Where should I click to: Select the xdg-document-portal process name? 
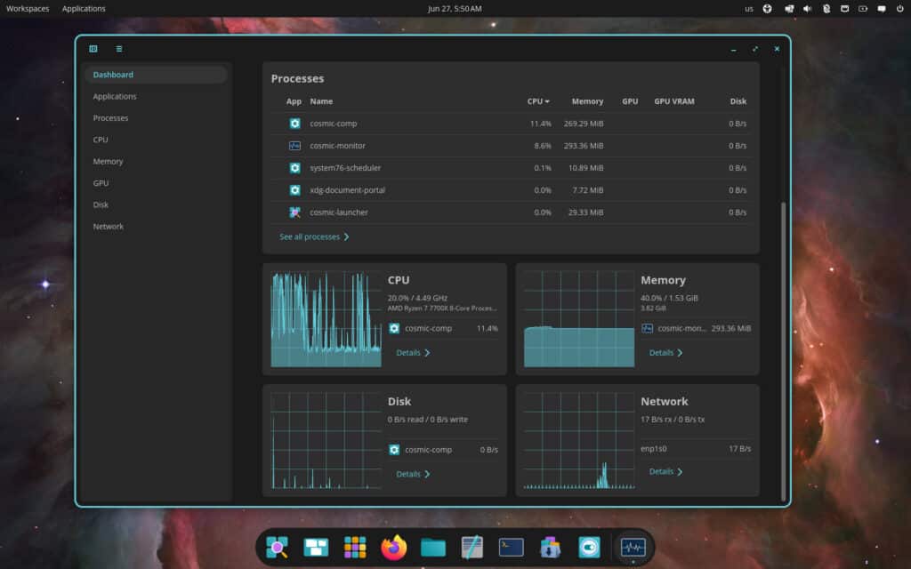(348, 190)
